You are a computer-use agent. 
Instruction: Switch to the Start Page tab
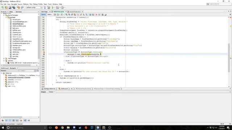pos(44,12)
